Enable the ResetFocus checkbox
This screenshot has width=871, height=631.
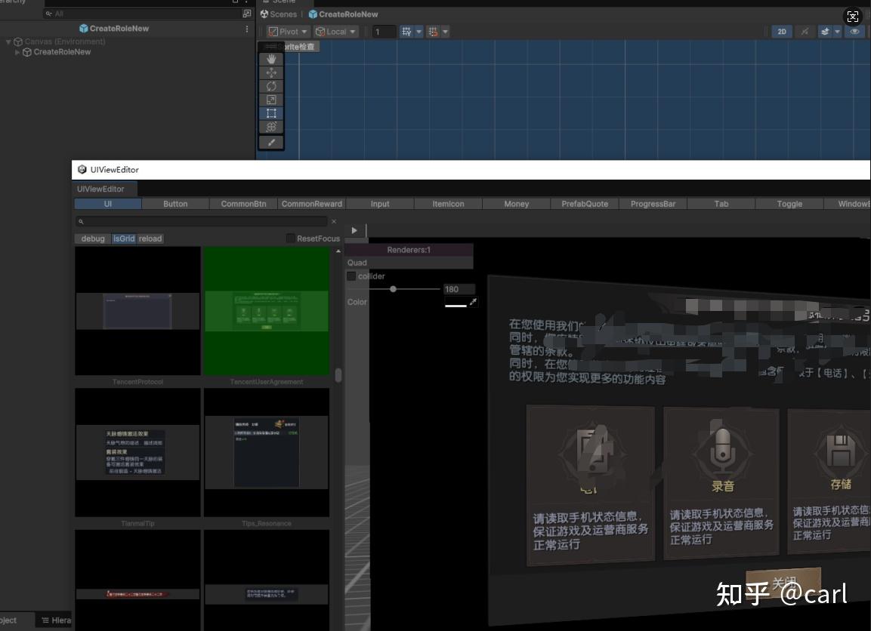coord(291,238)
